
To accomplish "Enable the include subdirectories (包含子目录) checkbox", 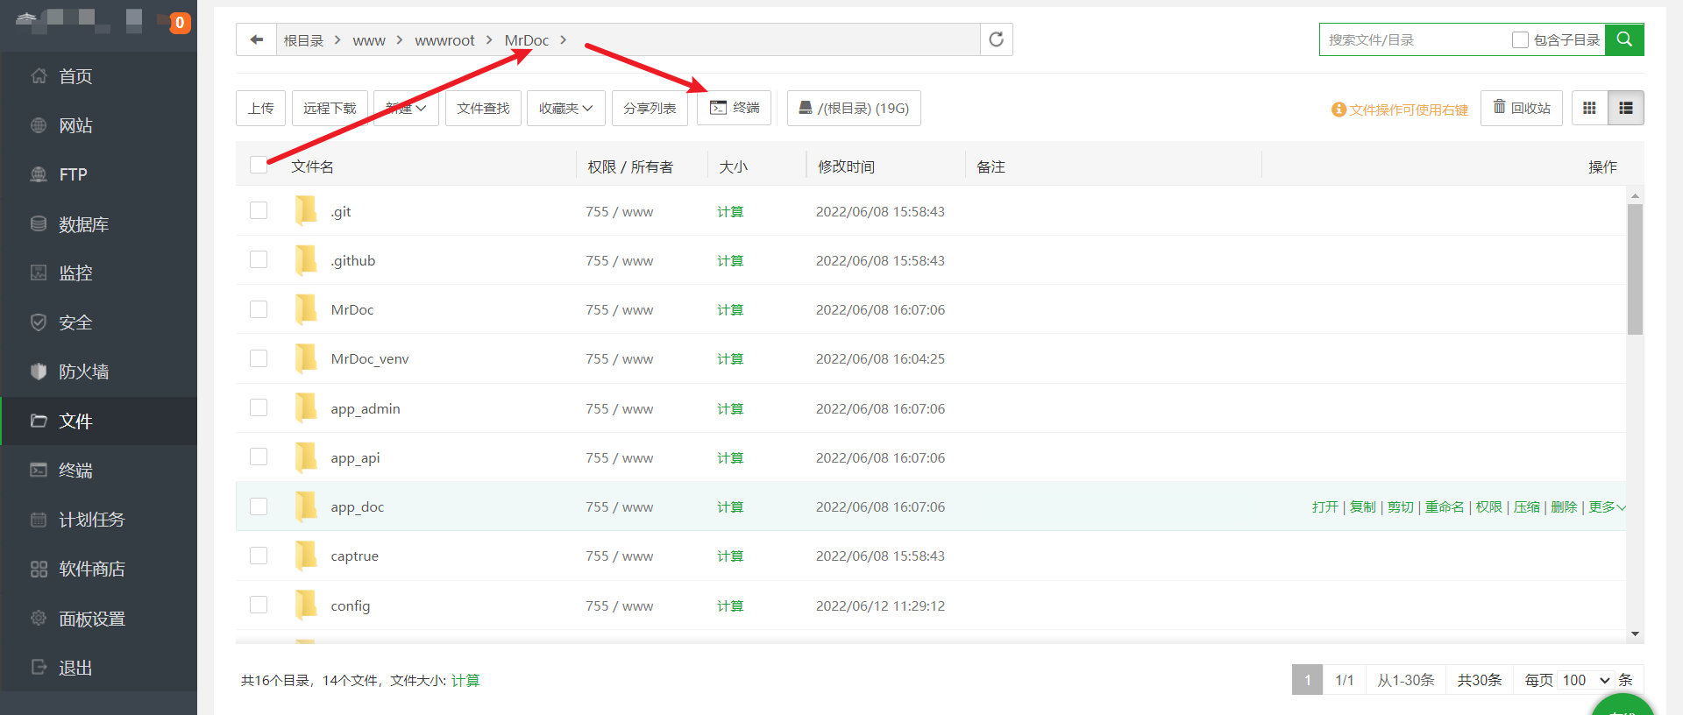I will 1520,40.
